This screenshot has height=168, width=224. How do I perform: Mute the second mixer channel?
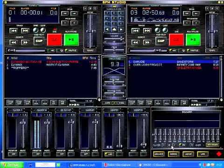point(47,154)
